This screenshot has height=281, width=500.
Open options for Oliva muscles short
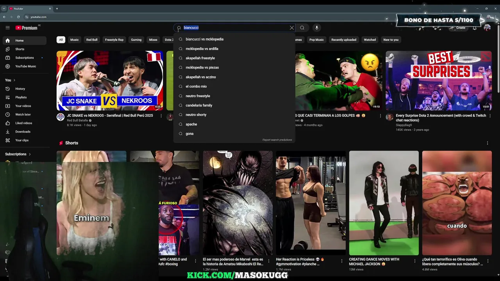point(488,261)
